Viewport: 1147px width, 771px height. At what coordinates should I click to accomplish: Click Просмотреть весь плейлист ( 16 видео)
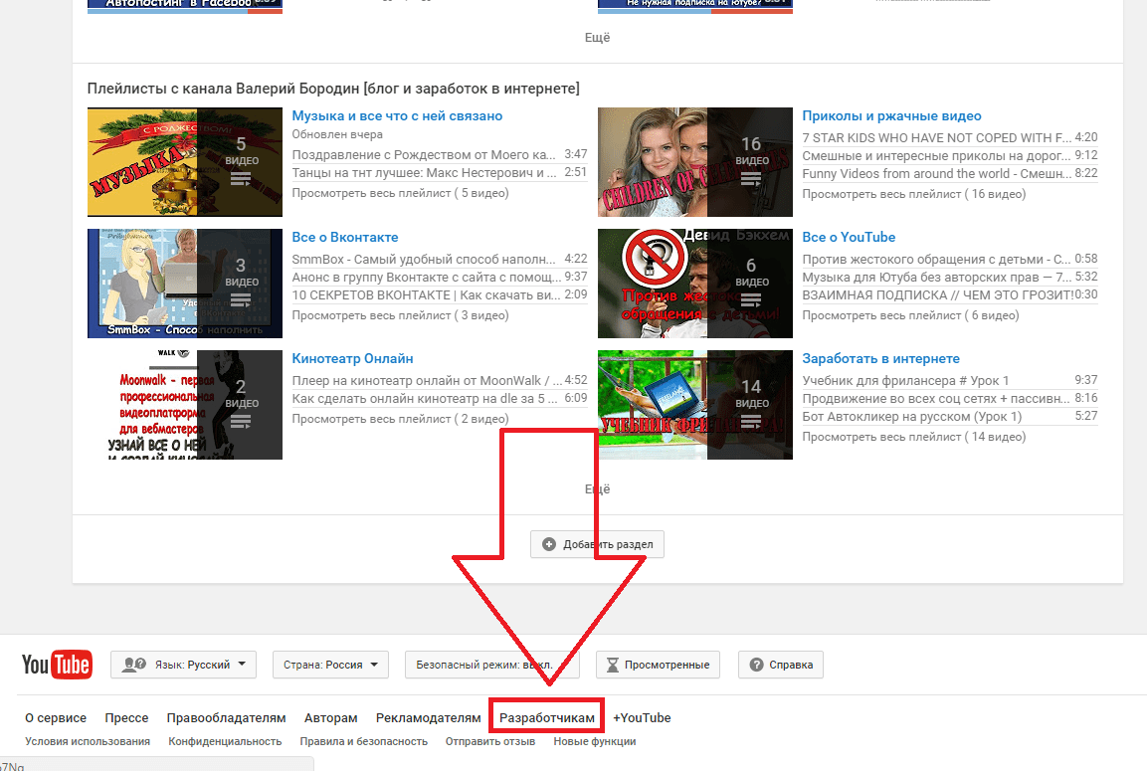pyautogui.click(x=913, y=194)
